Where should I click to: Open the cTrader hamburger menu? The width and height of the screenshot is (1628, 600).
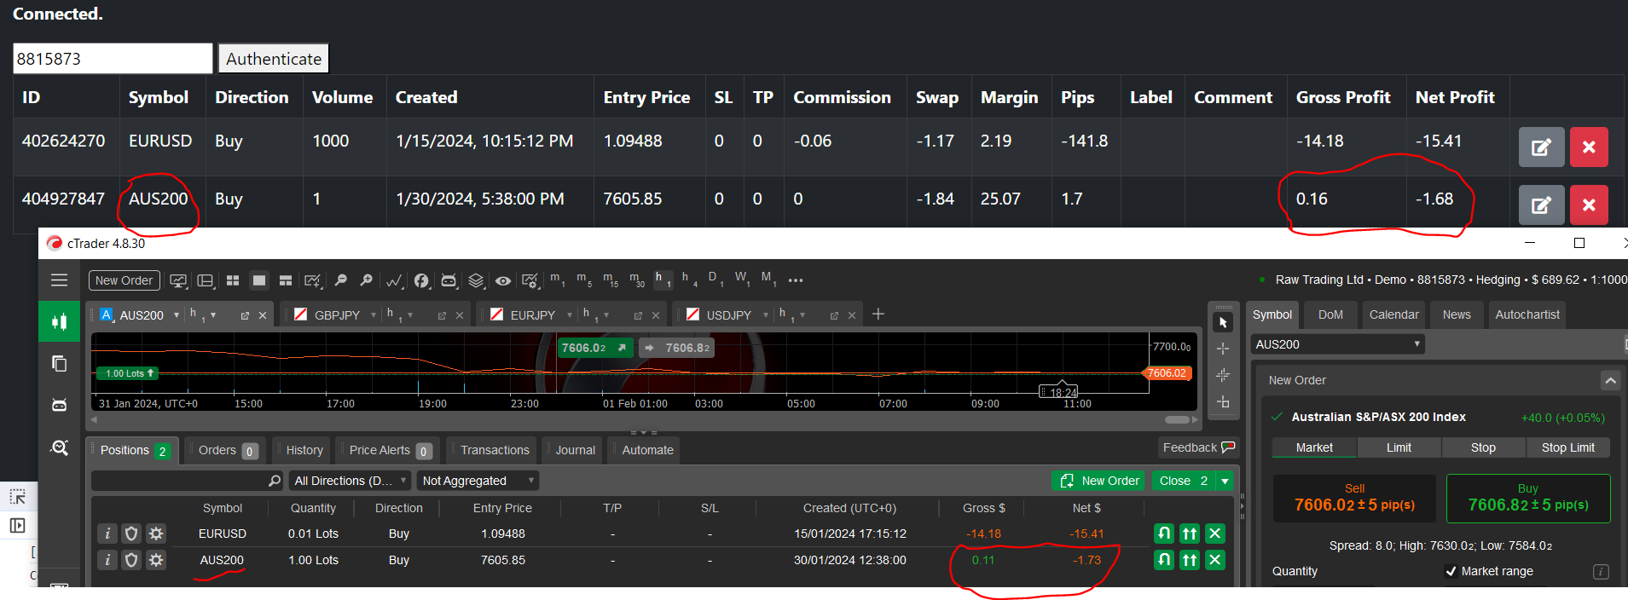click(59, 280)
